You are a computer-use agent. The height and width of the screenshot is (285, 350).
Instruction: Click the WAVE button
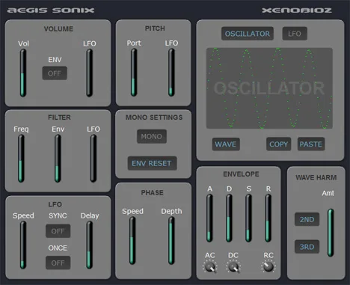(x=226, y=144)
